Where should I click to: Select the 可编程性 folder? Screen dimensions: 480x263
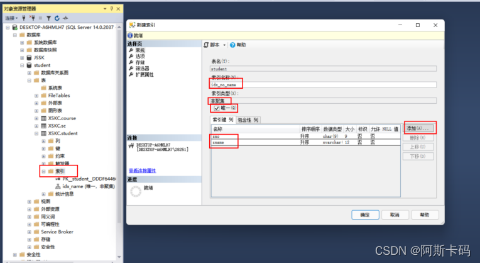tap(50, 225)
